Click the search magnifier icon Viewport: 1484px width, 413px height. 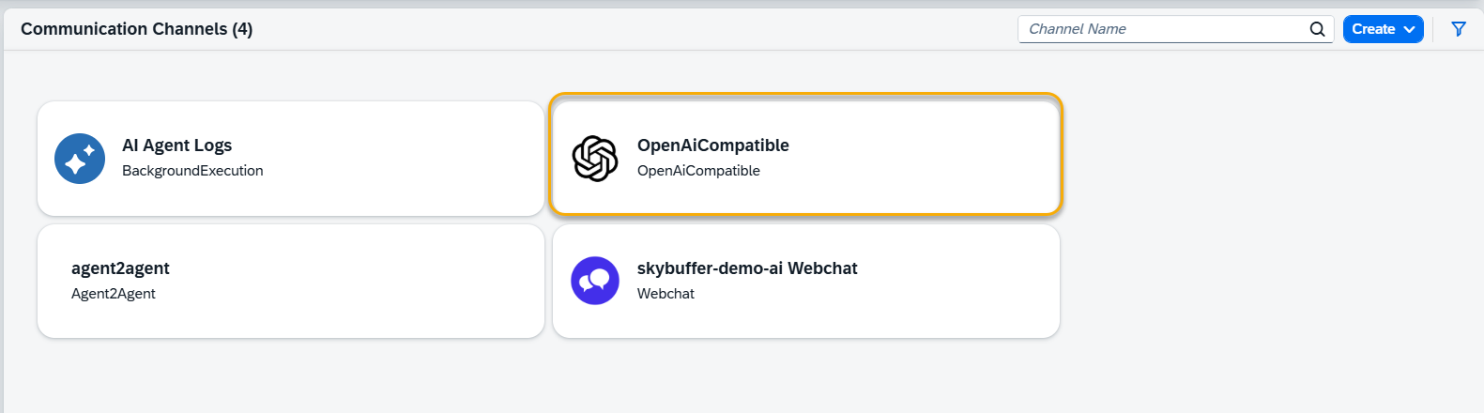[x=1317, y=29]
